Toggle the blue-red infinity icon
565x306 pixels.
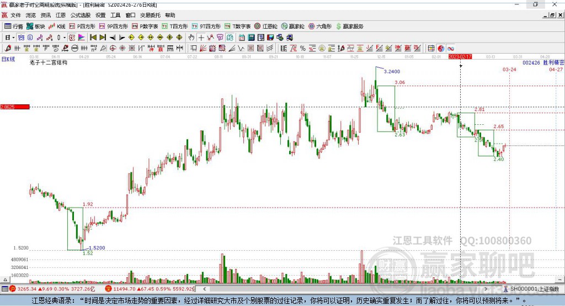pyautogui.click(x=451, y=49)
